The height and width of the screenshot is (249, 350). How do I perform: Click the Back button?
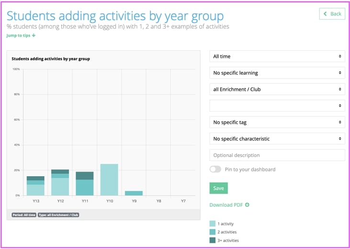(x=332, y=14)
